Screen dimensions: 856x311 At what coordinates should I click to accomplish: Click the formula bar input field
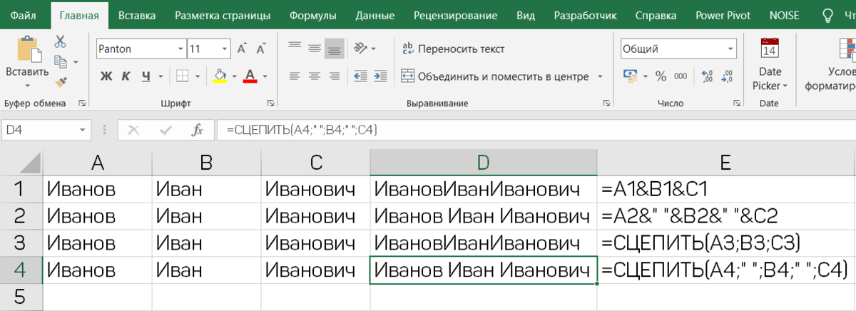pyautogui.click(x=536, y=130)
